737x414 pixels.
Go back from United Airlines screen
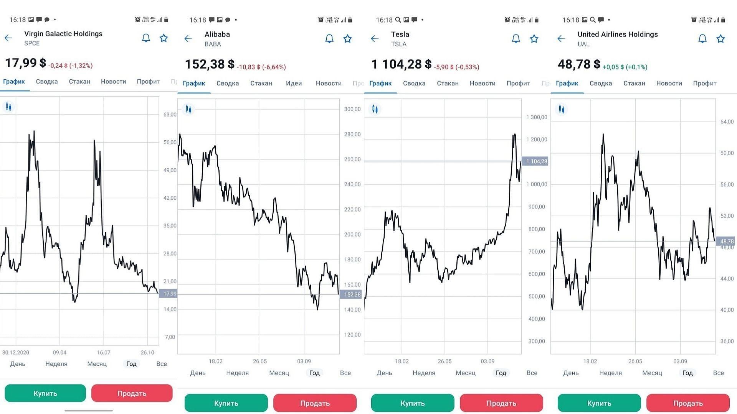561,39
